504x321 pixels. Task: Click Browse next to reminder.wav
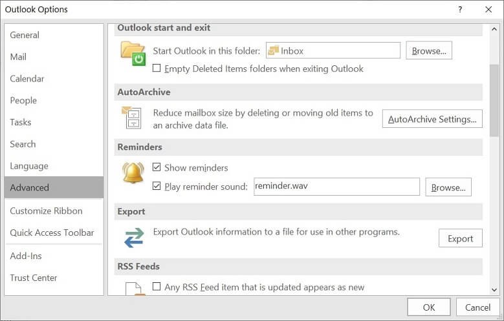(448, 187)
